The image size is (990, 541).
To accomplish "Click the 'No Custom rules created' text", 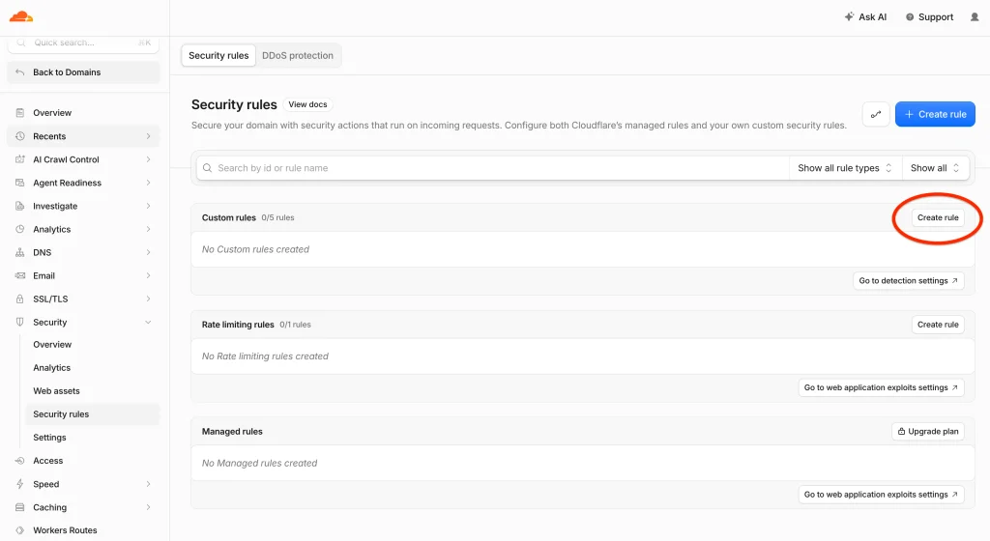I will (255, 249).
